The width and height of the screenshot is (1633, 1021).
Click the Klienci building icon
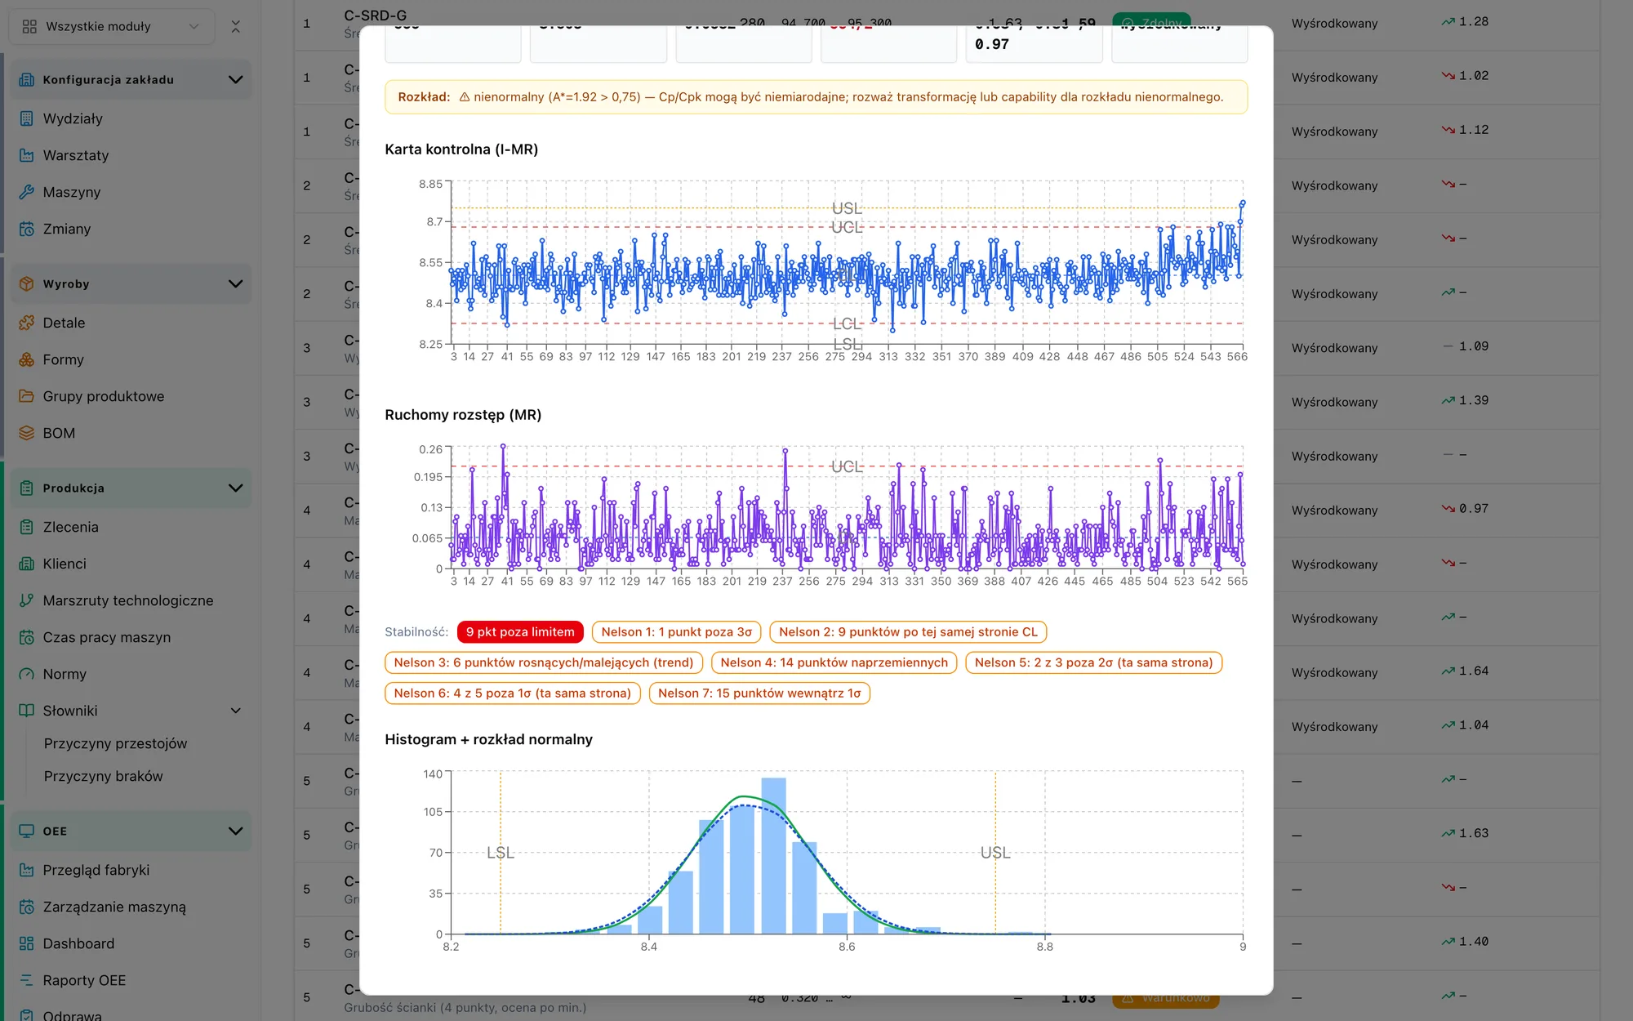tap(27, 564)
